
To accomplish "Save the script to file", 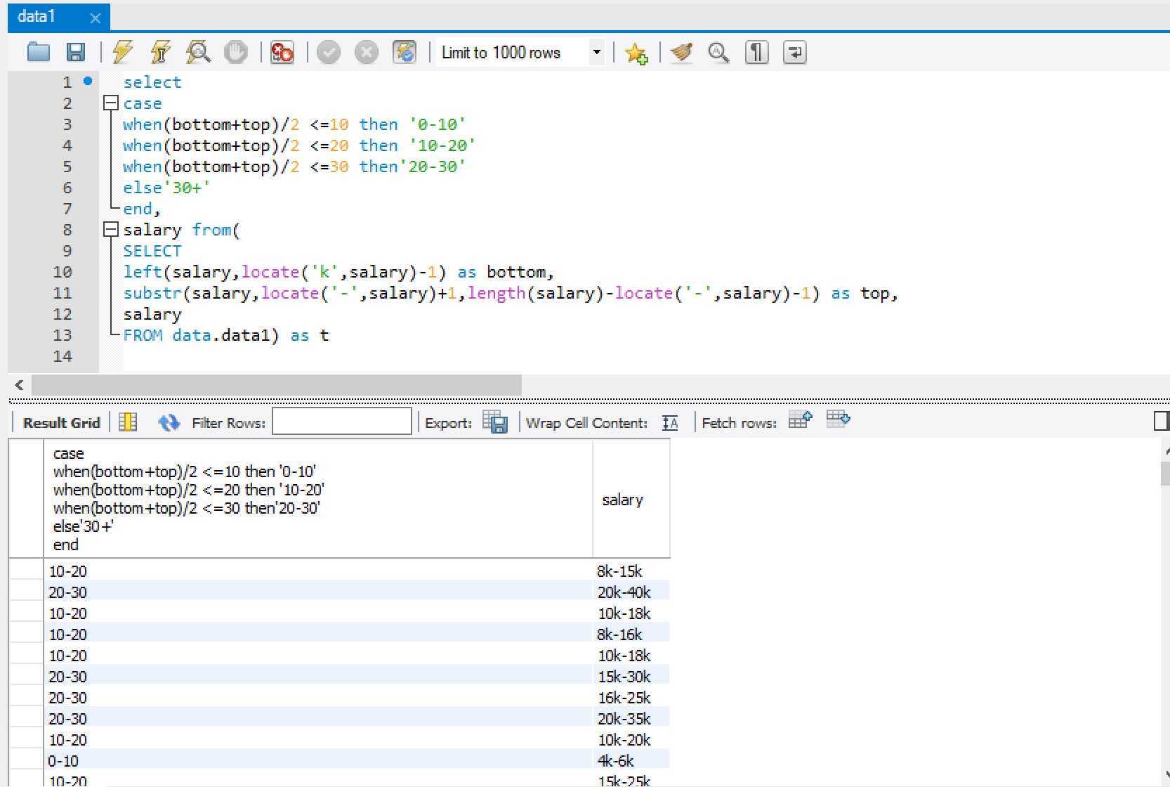I will 75,52.
